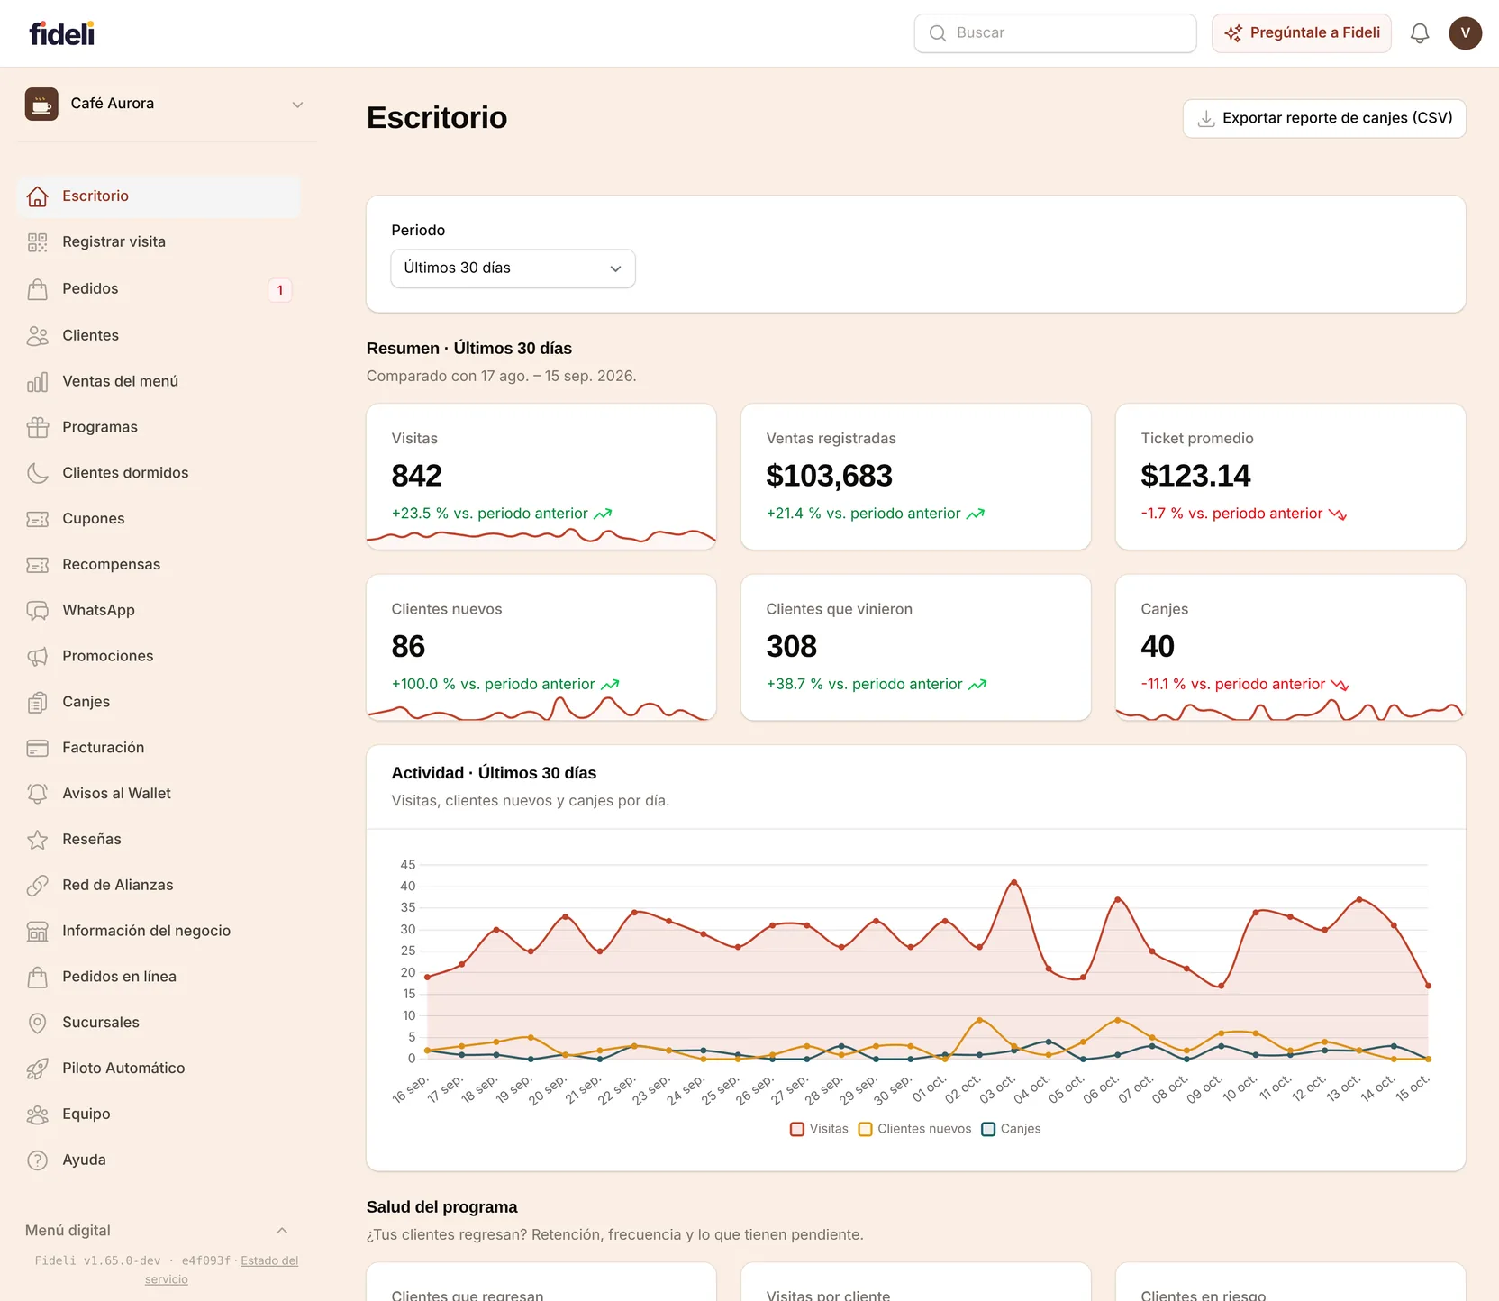Click the fideli logo
The image size is (1499, 1301).
pos(61,33)
